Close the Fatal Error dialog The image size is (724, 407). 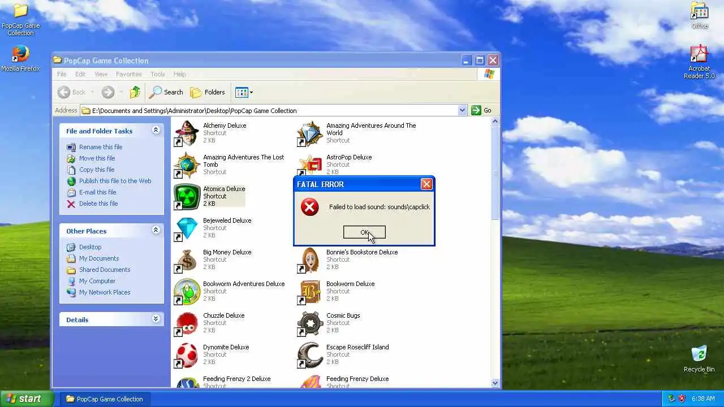click(x=426, y=184)
